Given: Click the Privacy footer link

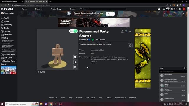Looking at the screenshot, I should (132, 97).
